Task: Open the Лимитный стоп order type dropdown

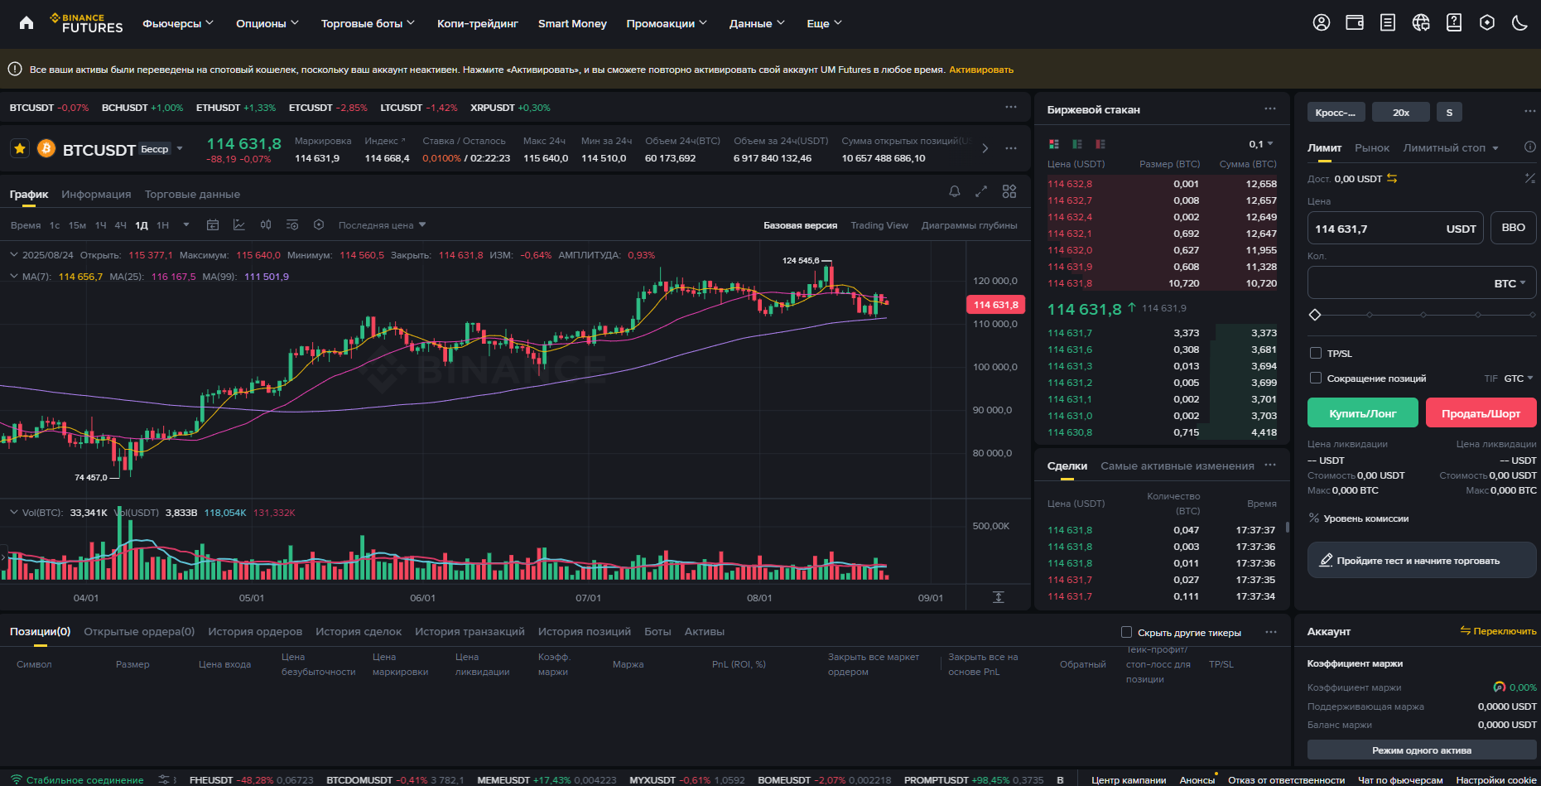Action: click(1451, 147)
